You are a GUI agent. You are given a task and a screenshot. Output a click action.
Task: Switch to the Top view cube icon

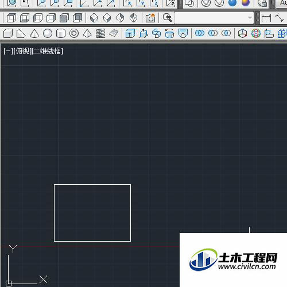11,18
